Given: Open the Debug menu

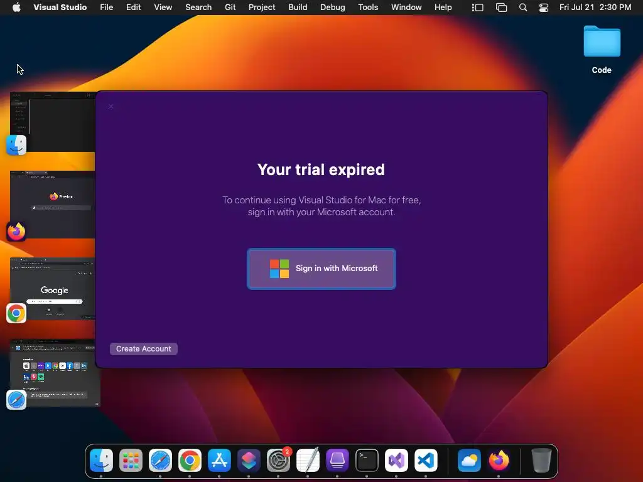Looking at the screenshot, I should pyautogui.click(x=333, y=8).
